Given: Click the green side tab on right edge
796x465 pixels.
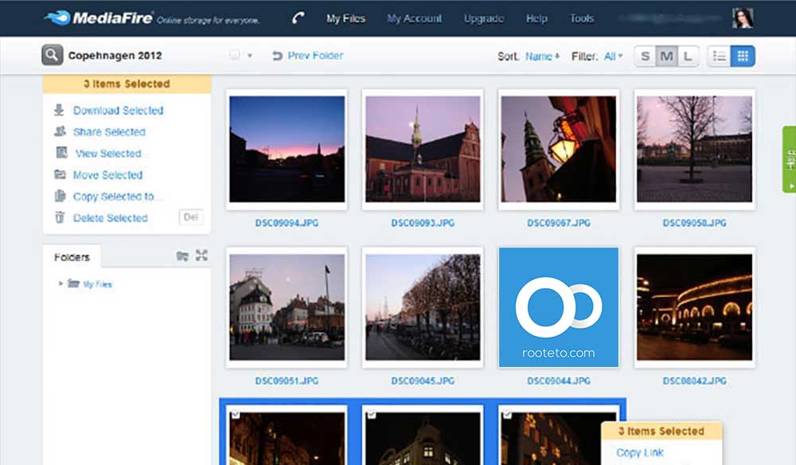Looking at the screenshot, I should click(789, 159).
